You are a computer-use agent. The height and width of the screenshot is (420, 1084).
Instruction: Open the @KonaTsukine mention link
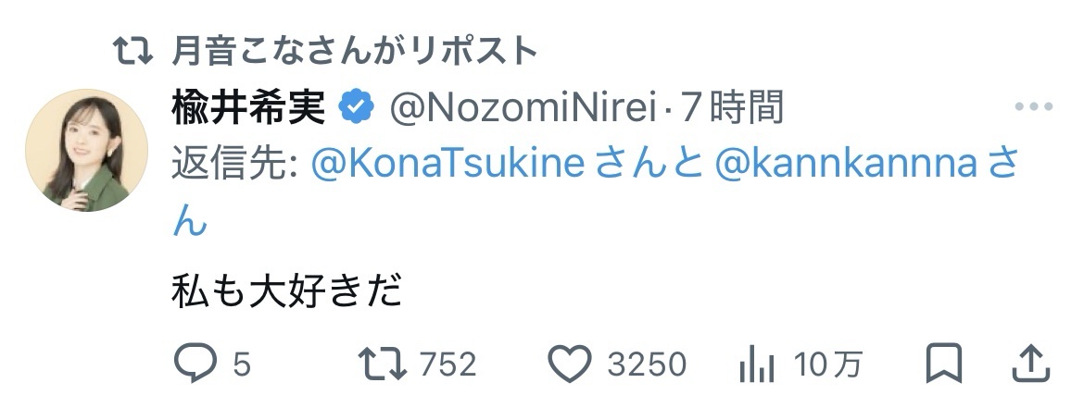[x=448, y=166]
